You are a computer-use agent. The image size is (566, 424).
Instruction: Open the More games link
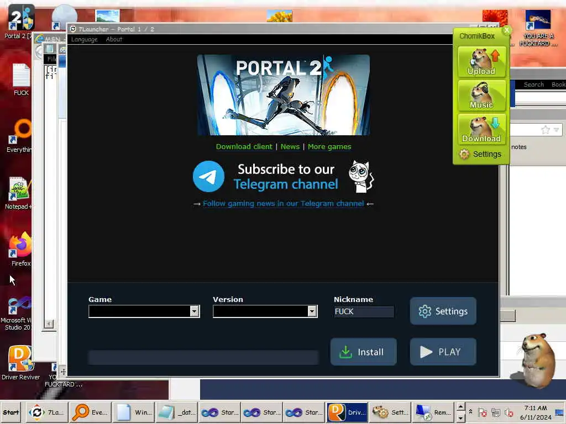(329, 147)
